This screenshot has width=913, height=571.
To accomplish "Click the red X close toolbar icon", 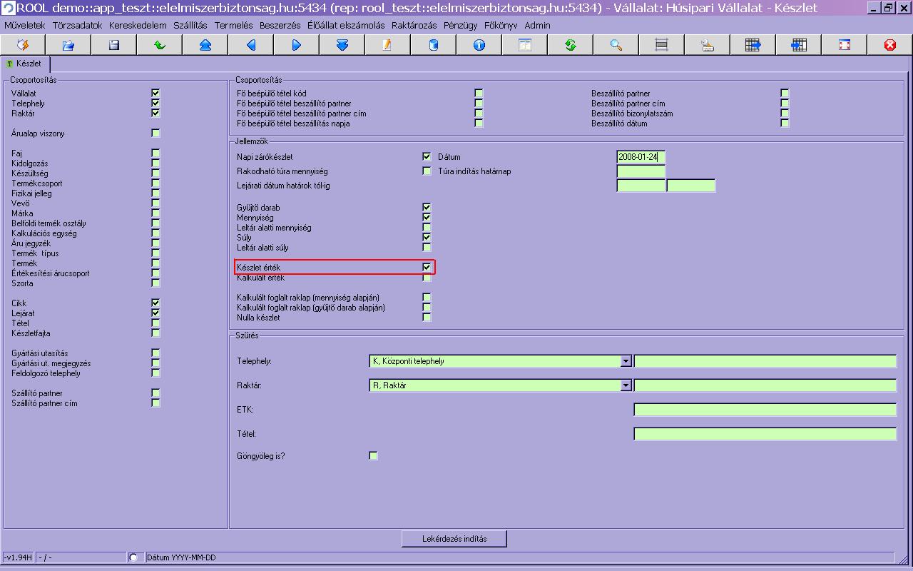I will (x=890, y=45).
